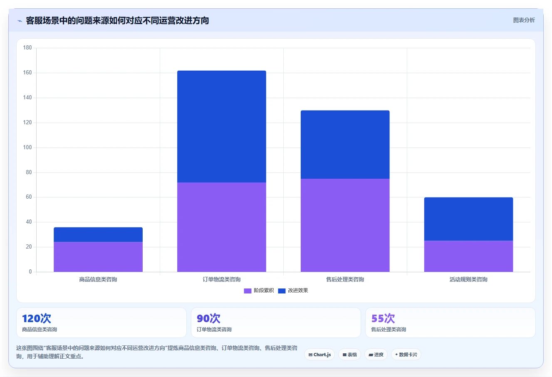Click the blue bar segment of 商品信息类咨询
This screenshot has height=377, width=552.
[98, 234]
